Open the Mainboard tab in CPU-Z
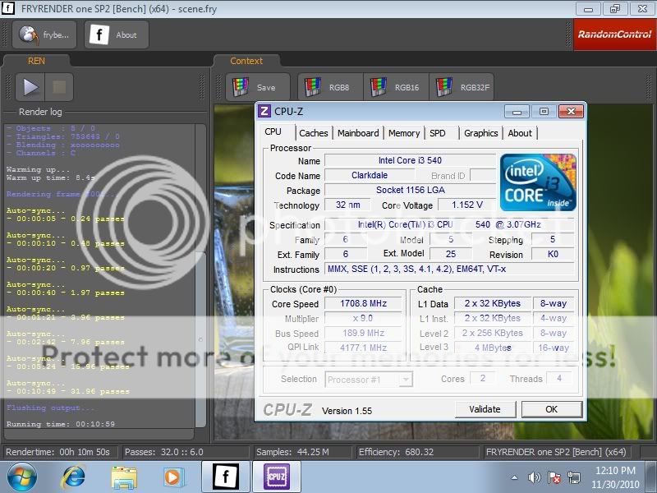Viewport: 657px width, 493px height. (358, 133)
